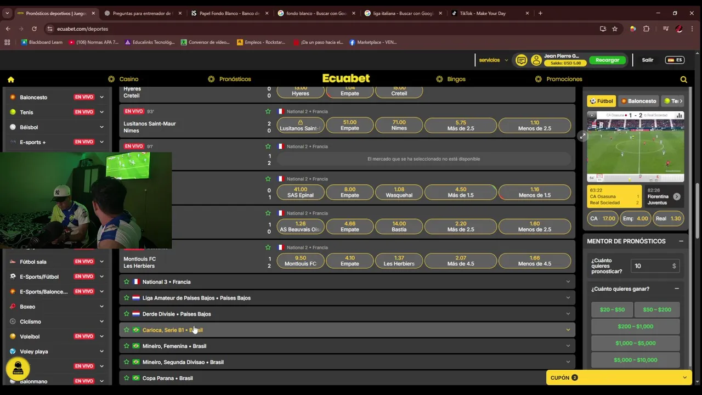The image size is (702, 395).
Task: Star the Derde Divisie Países Bajos league
Action: click(127, 314)
